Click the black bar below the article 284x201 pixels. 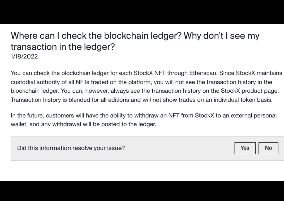tap(142, 191)
